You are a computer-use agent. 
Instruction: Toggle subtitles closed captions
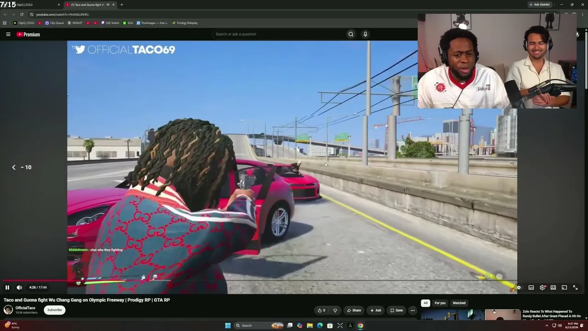click(x=531, y=287)
